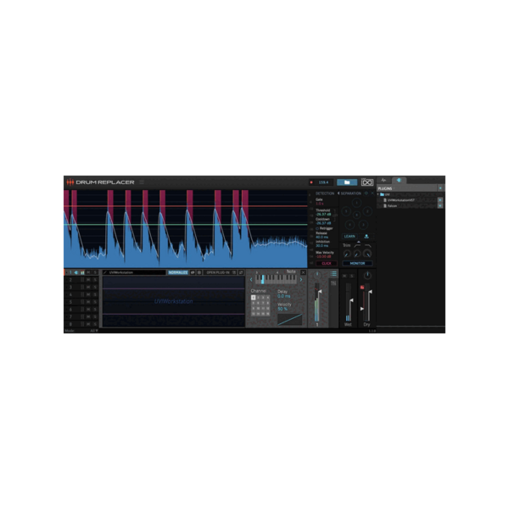509x509 pixels.
Task: Click the gear settings icon near NORMALIZE
Action: [x=199, y=272]
